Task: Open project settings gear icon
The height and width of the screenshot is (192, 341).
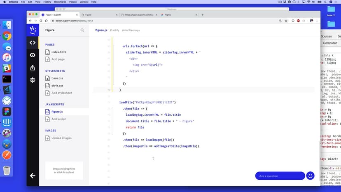Action: click(33, 80)
